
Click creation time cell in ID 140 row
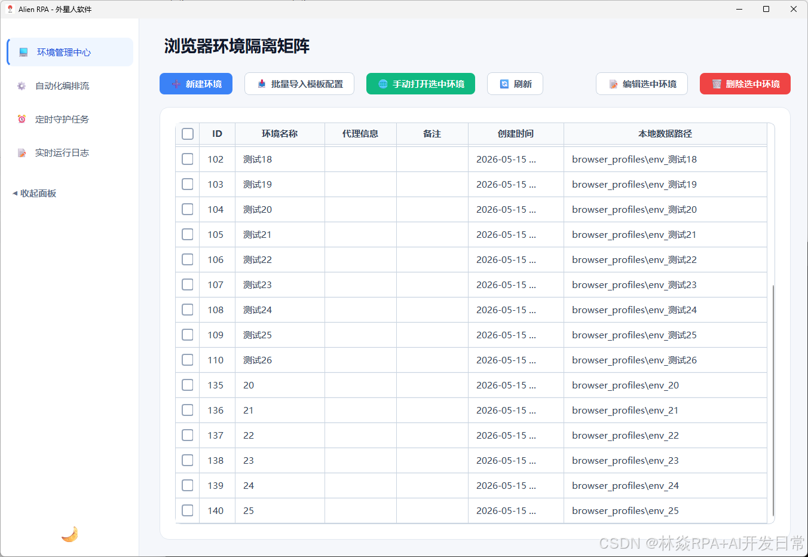pyautogui.click(x=516, y=511)
